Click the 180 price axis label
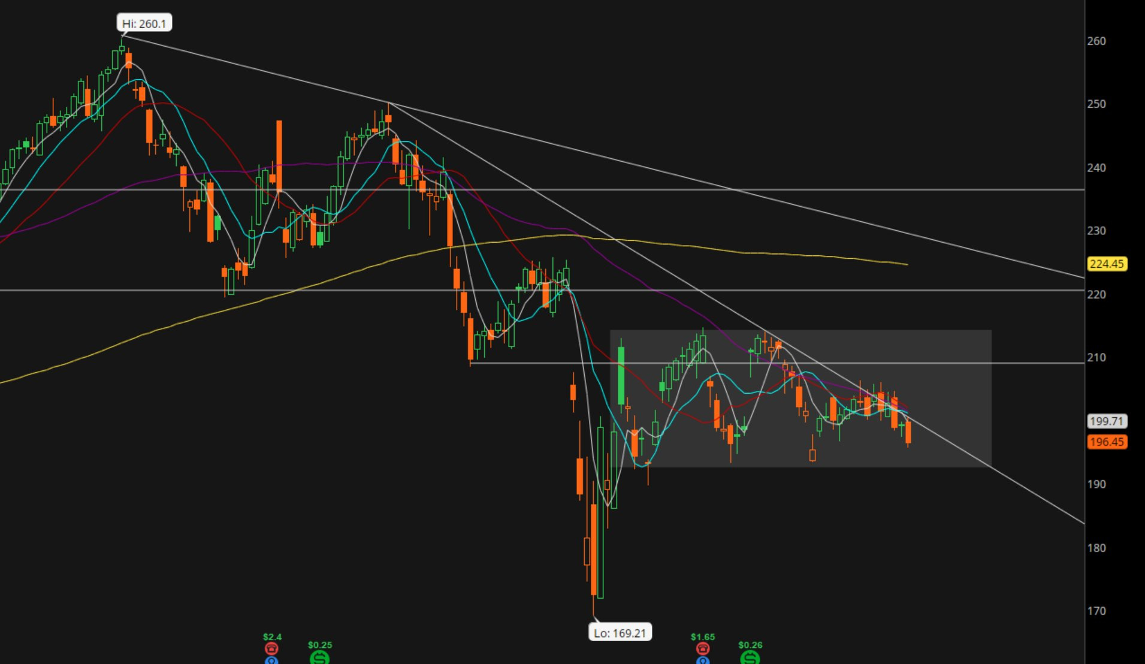The height and width of the screenshot is (664, 1145). pyautogui.click(x=1096, y=548)
